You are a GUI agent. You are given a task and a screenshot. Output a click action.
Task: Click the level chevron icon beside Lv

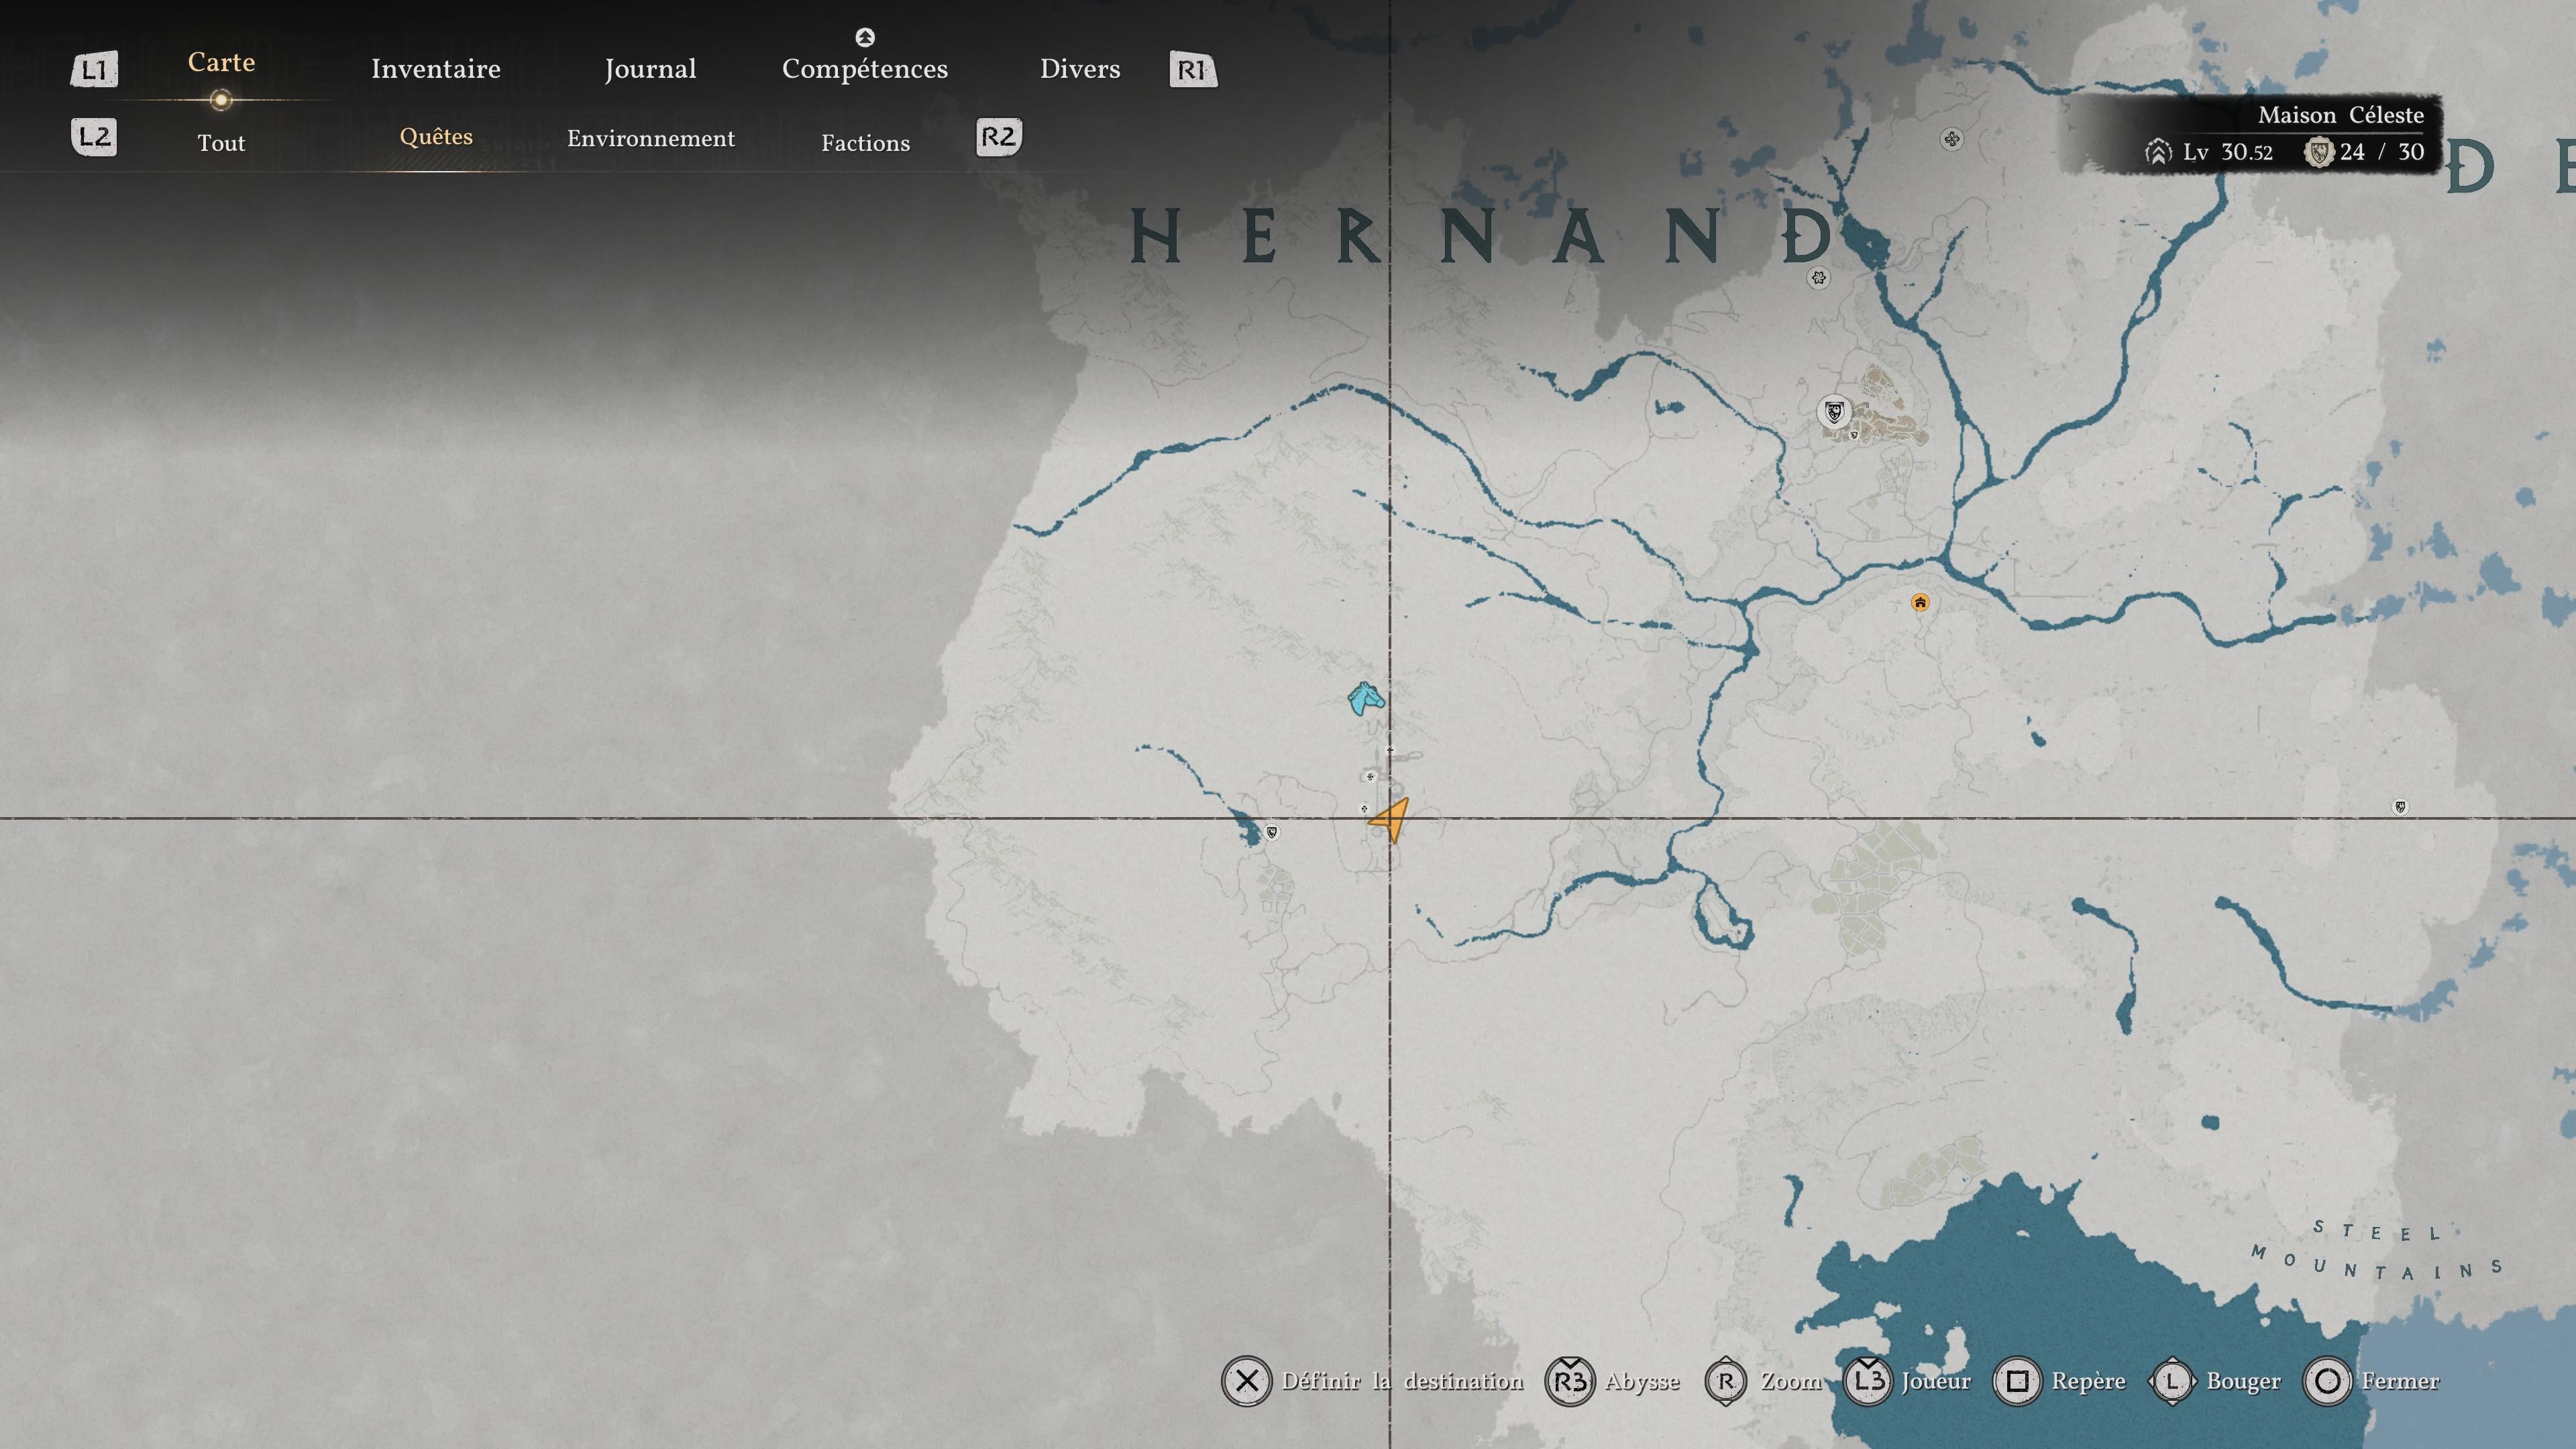[2158, 152]
